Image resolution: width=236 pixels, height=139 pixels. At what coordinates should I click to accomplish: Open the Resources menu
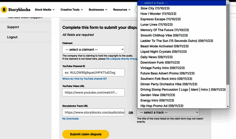pyautogui.click(x=122, y=10)
